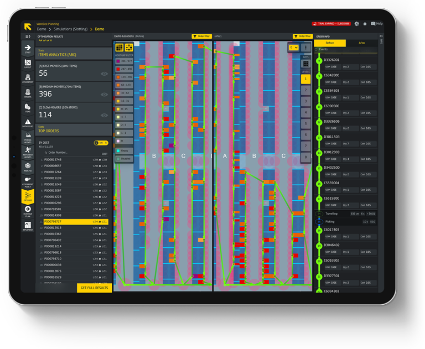Open the Help chat icon

(x=373, y=24)
